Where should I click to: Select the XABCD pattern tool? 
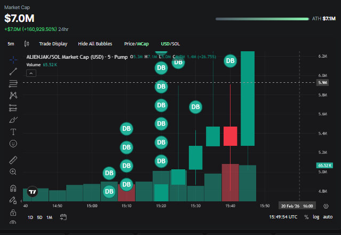[x=13, y=95]
